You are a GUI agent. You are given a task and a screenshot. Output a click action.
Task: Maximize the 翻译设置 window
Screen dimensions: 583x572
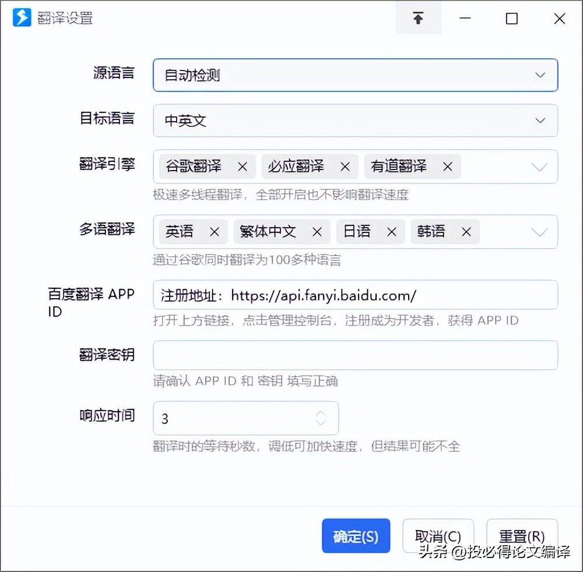pos(512,18)
